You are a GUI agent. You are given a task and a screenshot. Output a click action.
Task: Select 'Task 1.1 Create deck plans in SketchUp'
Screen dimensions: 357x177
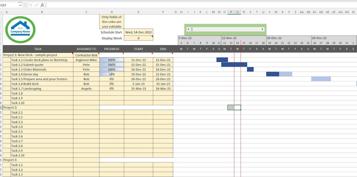(42, 60)
